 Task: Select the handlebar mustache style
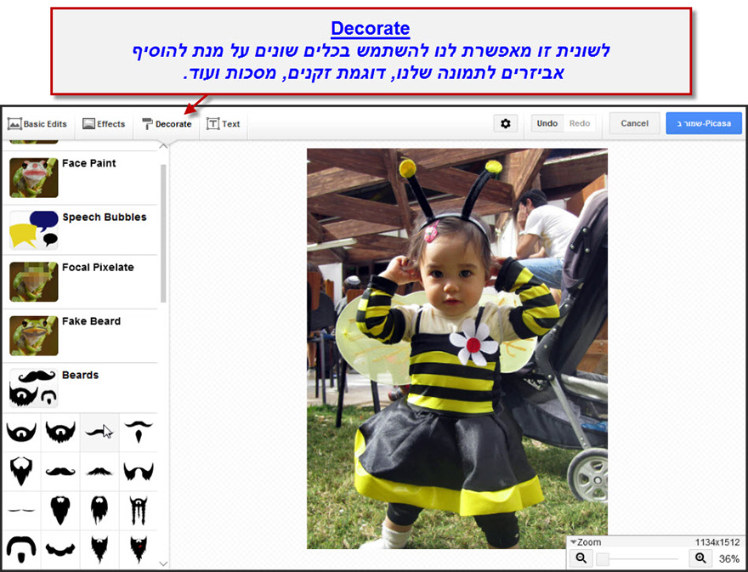pos(60,470)
